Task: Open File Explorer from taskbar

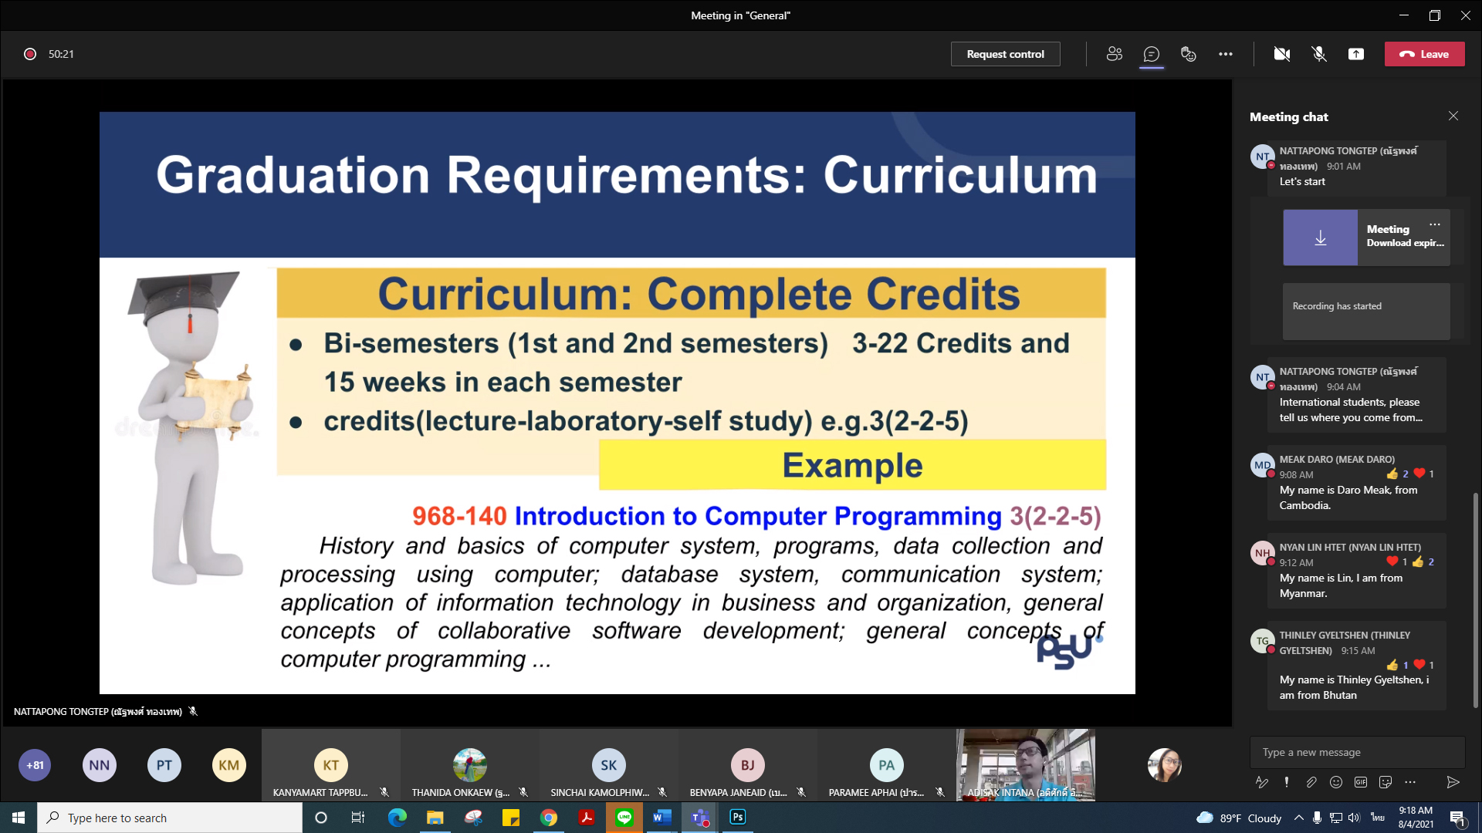Action: [435, 818]
